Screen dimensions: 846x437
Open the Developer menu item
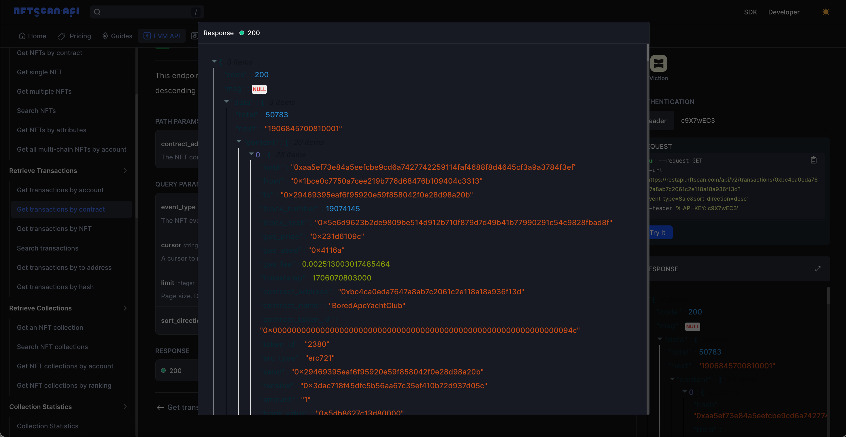783,12
